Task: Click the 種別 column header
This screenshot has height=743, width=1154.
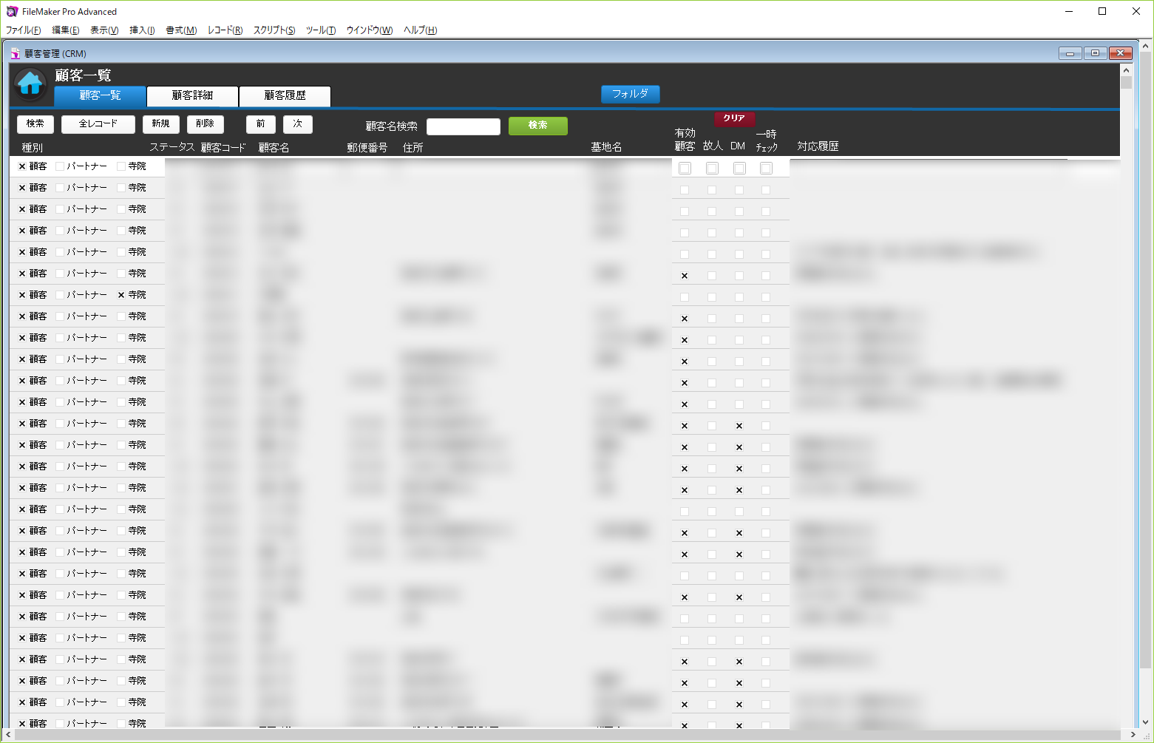Action: (32, 148)
